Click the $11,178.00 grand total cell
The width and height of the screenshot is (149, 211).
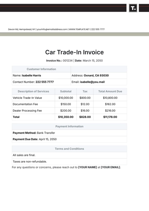tap(110, 117)
